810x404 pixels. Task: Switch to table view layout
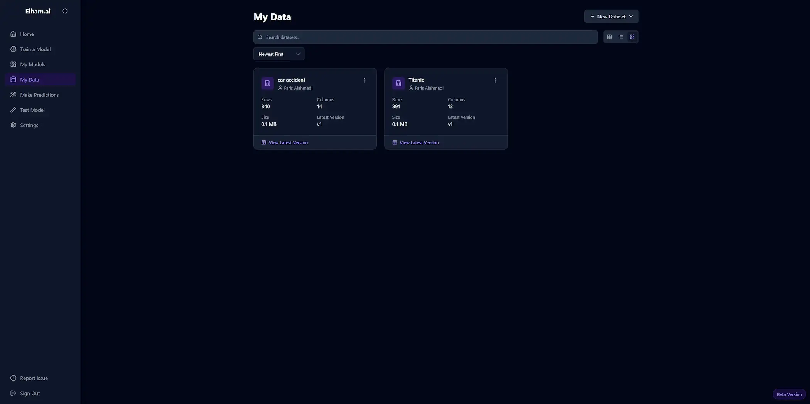point(609,37)
